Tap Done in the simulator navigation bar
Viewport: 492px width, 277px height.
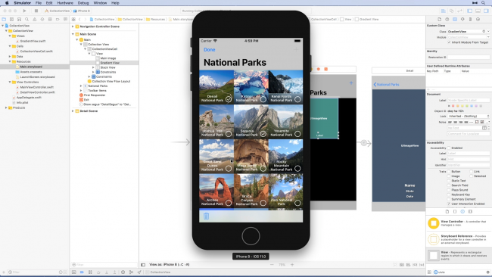(x=209, y=49)
